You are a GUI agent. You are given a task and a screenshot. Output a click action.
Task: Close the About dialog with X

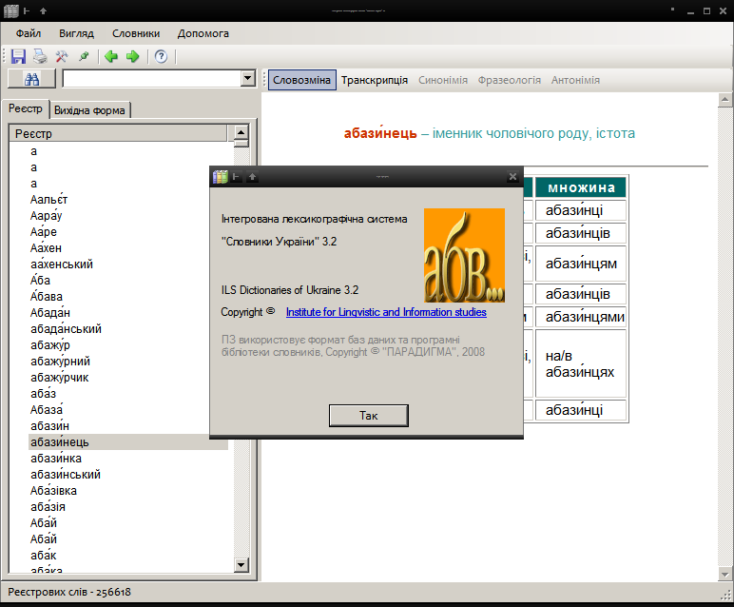tap(512, 177)
